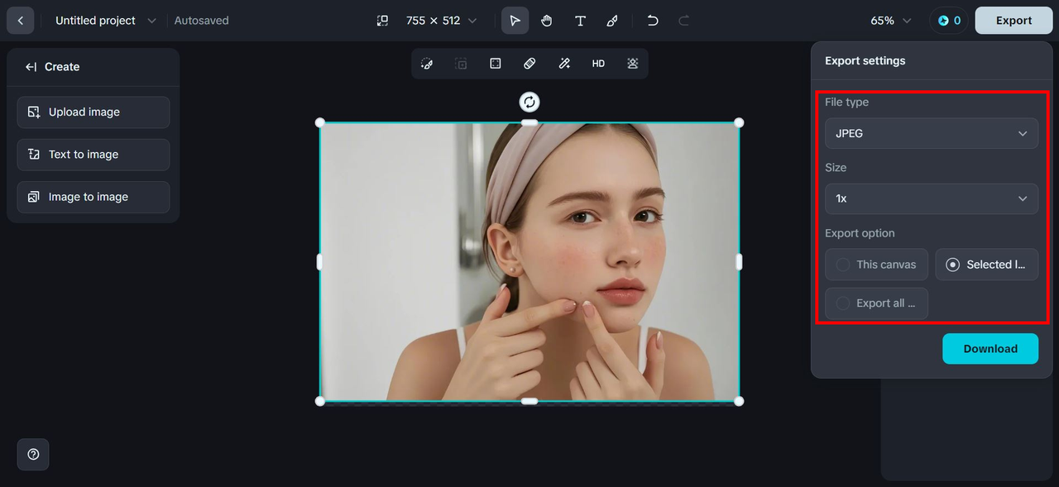Click the Download button
The width and height of the screenshot is (1059, 487).
coord(990,349)
